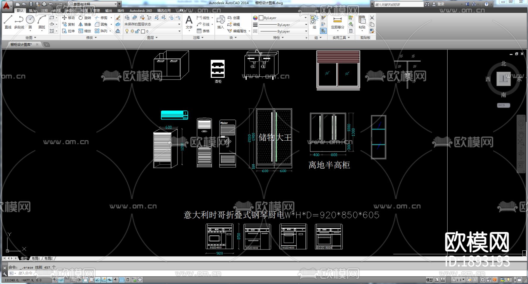Click the Plot/Print icon in quick access toolbar

[x=44, y=4]
